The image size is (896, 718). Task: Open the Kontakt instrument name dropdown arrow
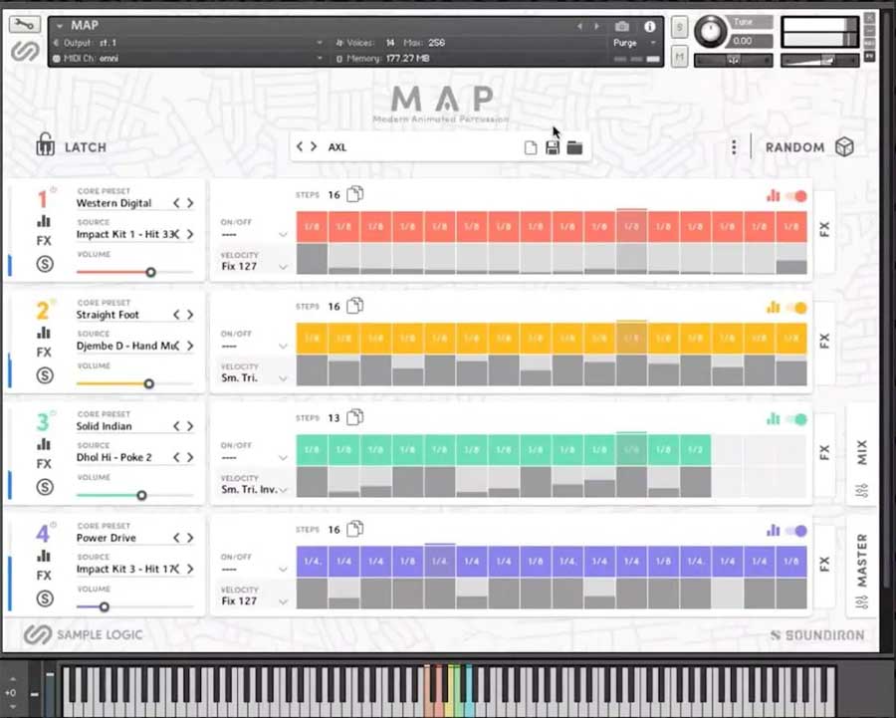(x=59, y=26)
